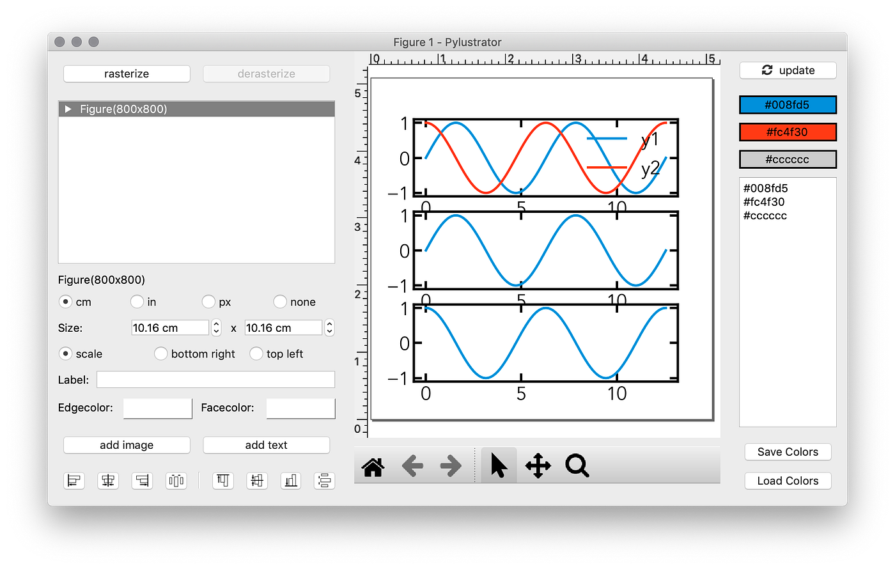
Task: Click the Label text input field
Action: [x=215, y=380]
